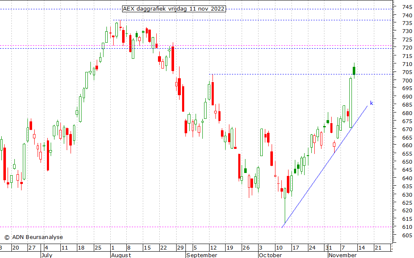The width and height of the screenshot is (414, 258).
Task: Click the '14' date axis label
Action: pos(362,248)
